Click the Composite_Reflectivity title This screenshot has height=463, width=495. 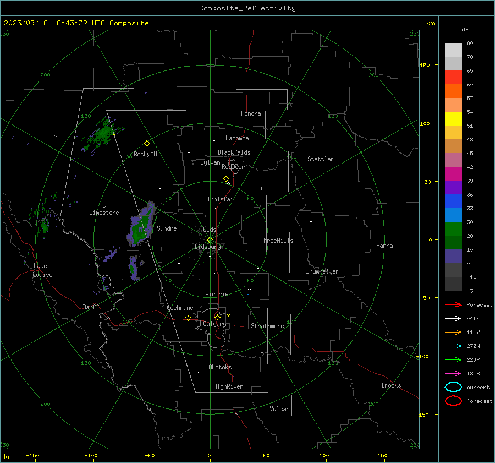(248, 8)
